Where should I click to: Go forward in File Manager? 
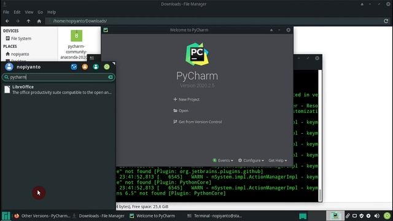coord(18,21)
